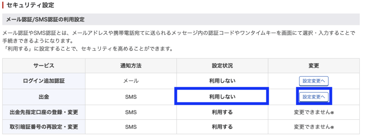This screenshot has width=365, height=137.
Task: Click 利用する status for 出金先指定口座の登録・変更
Action: click(x=222, y=112)
